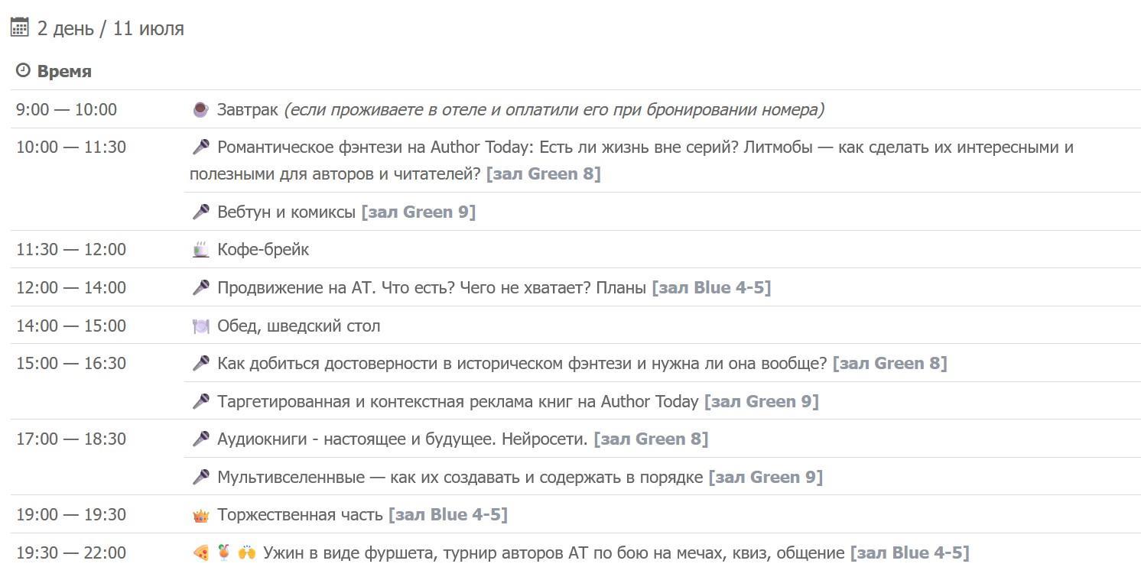
Task: Click the crown icon before Торжественная часть
Action: [200, 515]
